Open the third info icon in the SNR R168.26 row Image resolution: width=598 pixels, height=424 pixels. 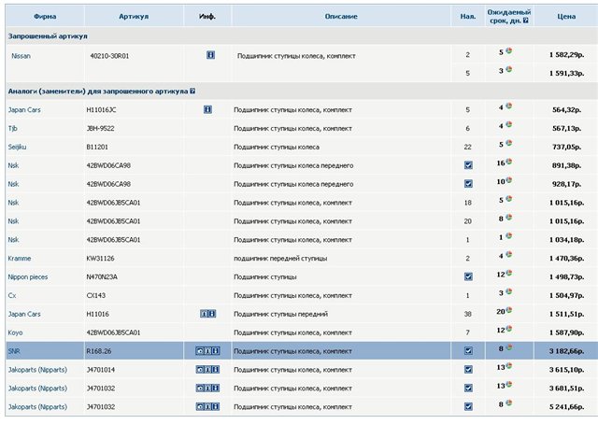[x=216, y=351]
